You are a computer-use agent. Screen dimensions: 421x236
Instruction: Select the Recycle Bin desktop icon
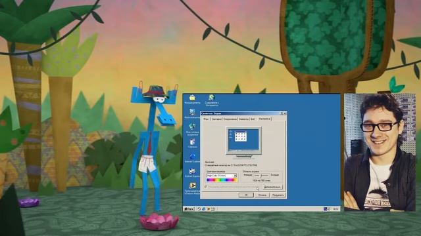click(x=192, y=143)
